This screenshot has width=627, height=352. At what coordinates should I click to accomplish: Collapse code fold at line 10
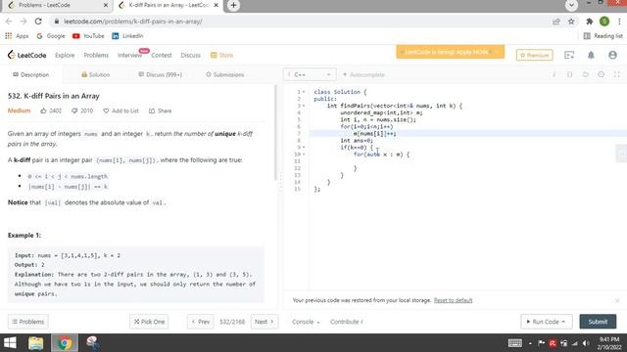pos(304,154)
